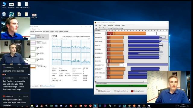Open Google Chrome from the taskbar
The image size is (193, 108).
(x=129, y=106)
